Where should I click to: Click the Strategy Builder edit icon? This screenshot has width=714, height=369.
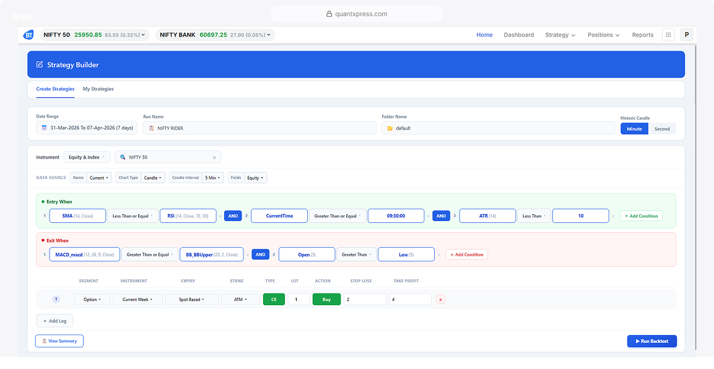[x=40, y=64]
